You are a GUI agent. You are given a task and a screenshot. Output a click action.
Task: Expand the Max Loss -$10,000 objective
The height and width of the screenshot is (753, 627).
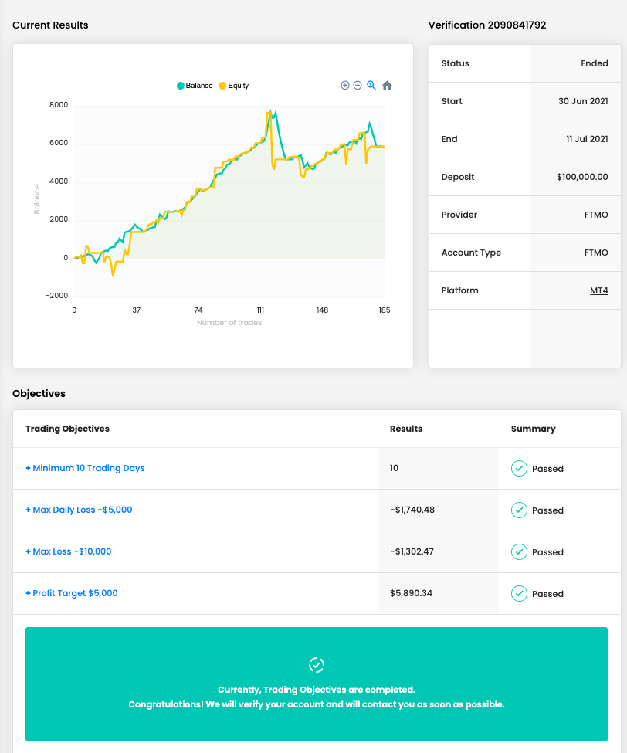point(69,551)
